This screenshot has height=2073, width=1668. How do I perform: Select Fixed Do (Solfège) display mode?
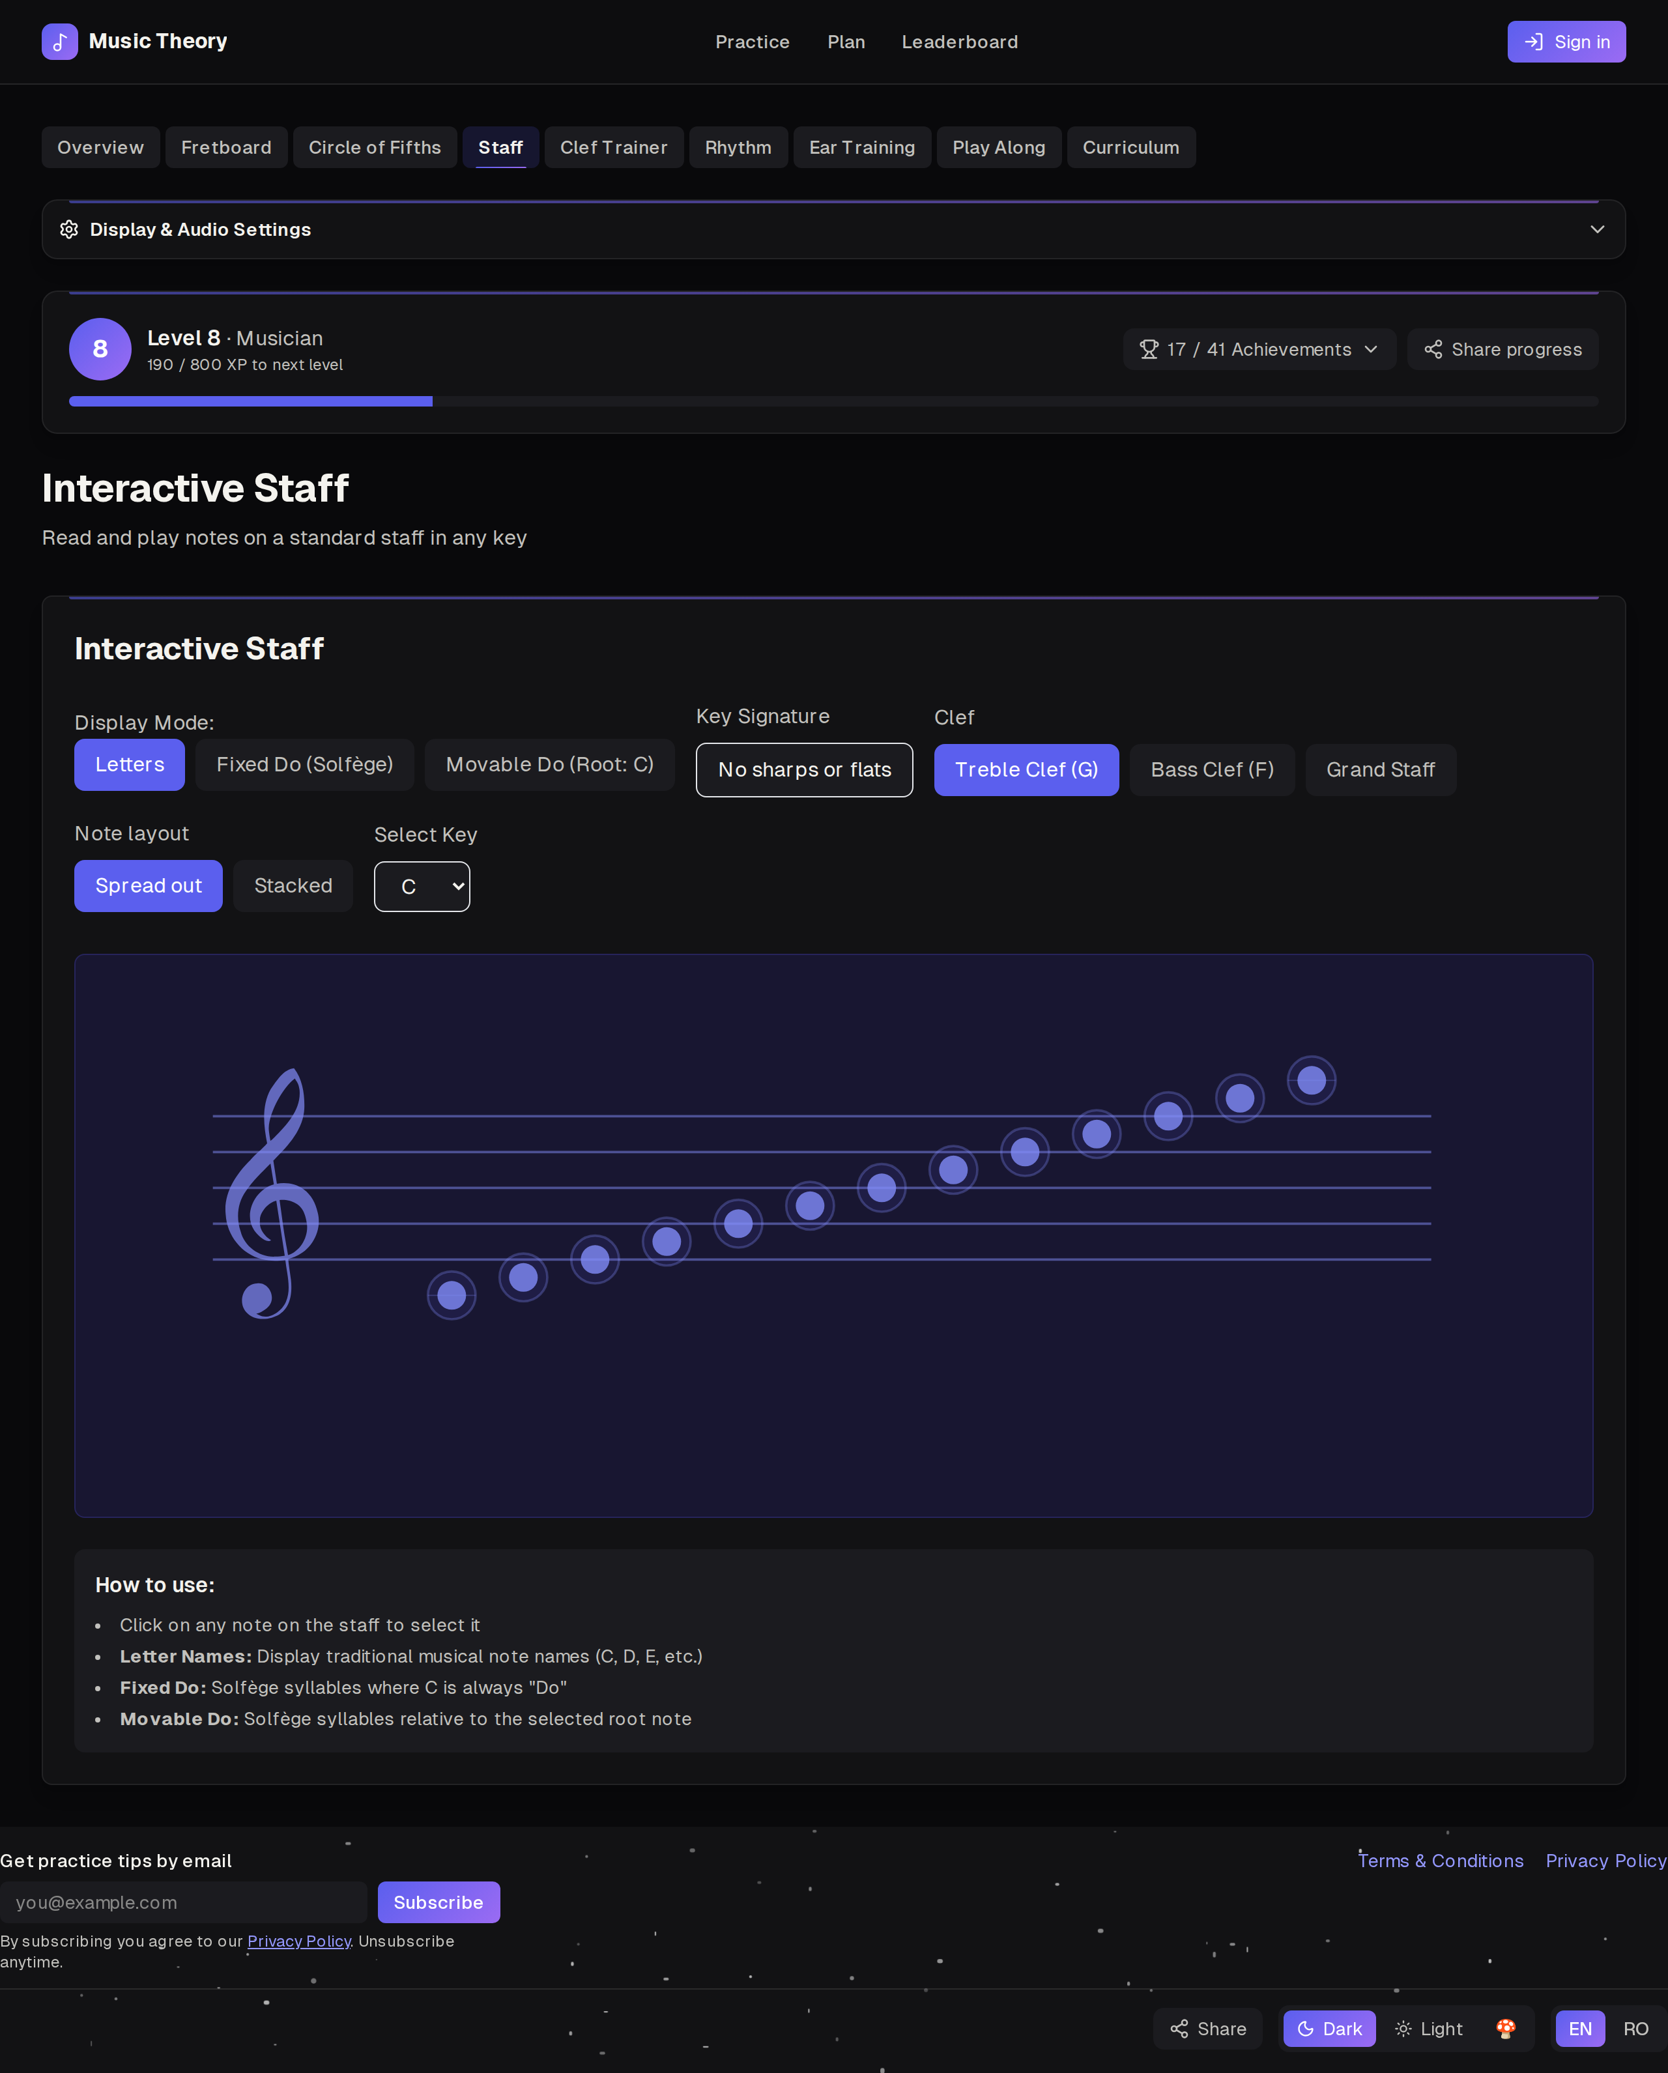tap(305, 764)
